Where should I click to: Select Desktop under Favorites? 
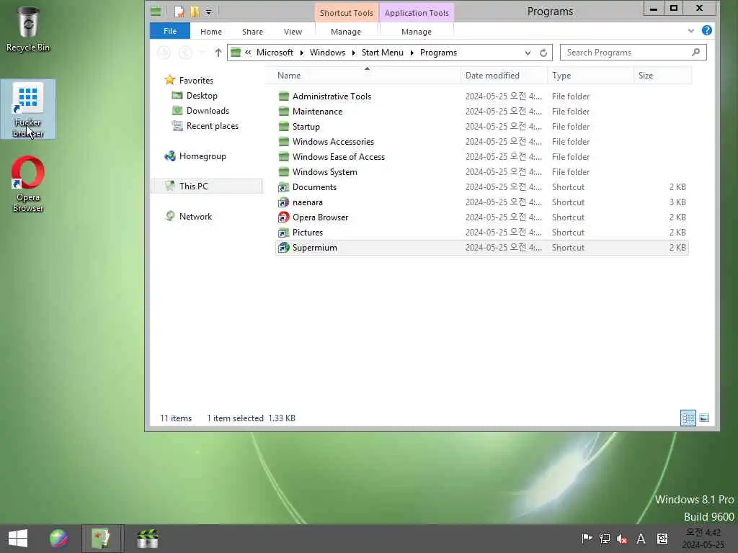pyautogui.click(x=202, y=96)
